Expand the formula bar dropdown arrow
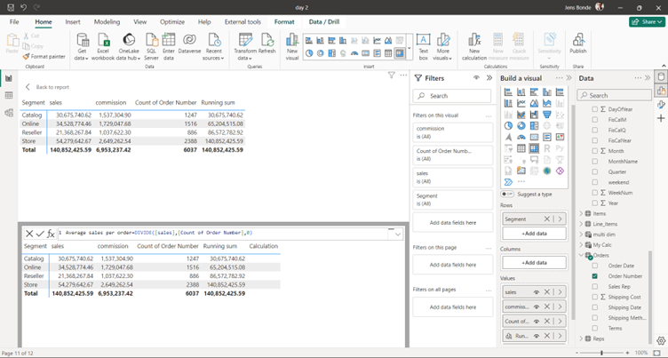Viewport: 668px width, 358px height. 398,234
